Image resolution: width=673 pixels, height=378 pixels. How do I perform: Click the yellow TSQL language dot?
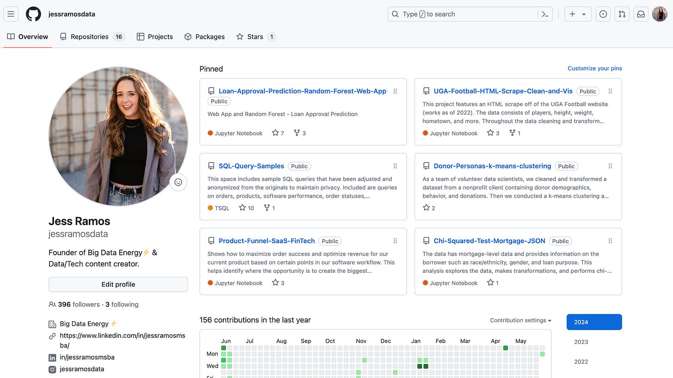tap(209, 208)
